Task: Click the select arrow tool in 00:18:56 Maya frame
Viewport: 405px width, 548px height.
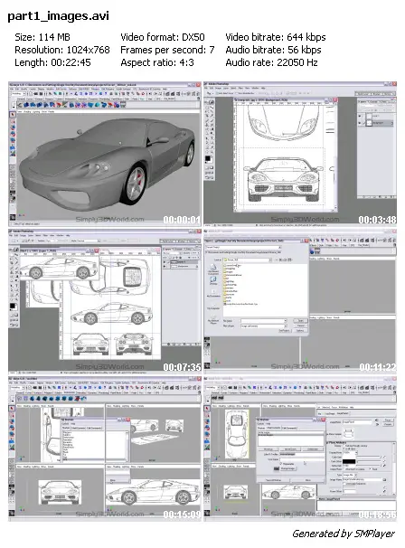Action: click(207, 408)
